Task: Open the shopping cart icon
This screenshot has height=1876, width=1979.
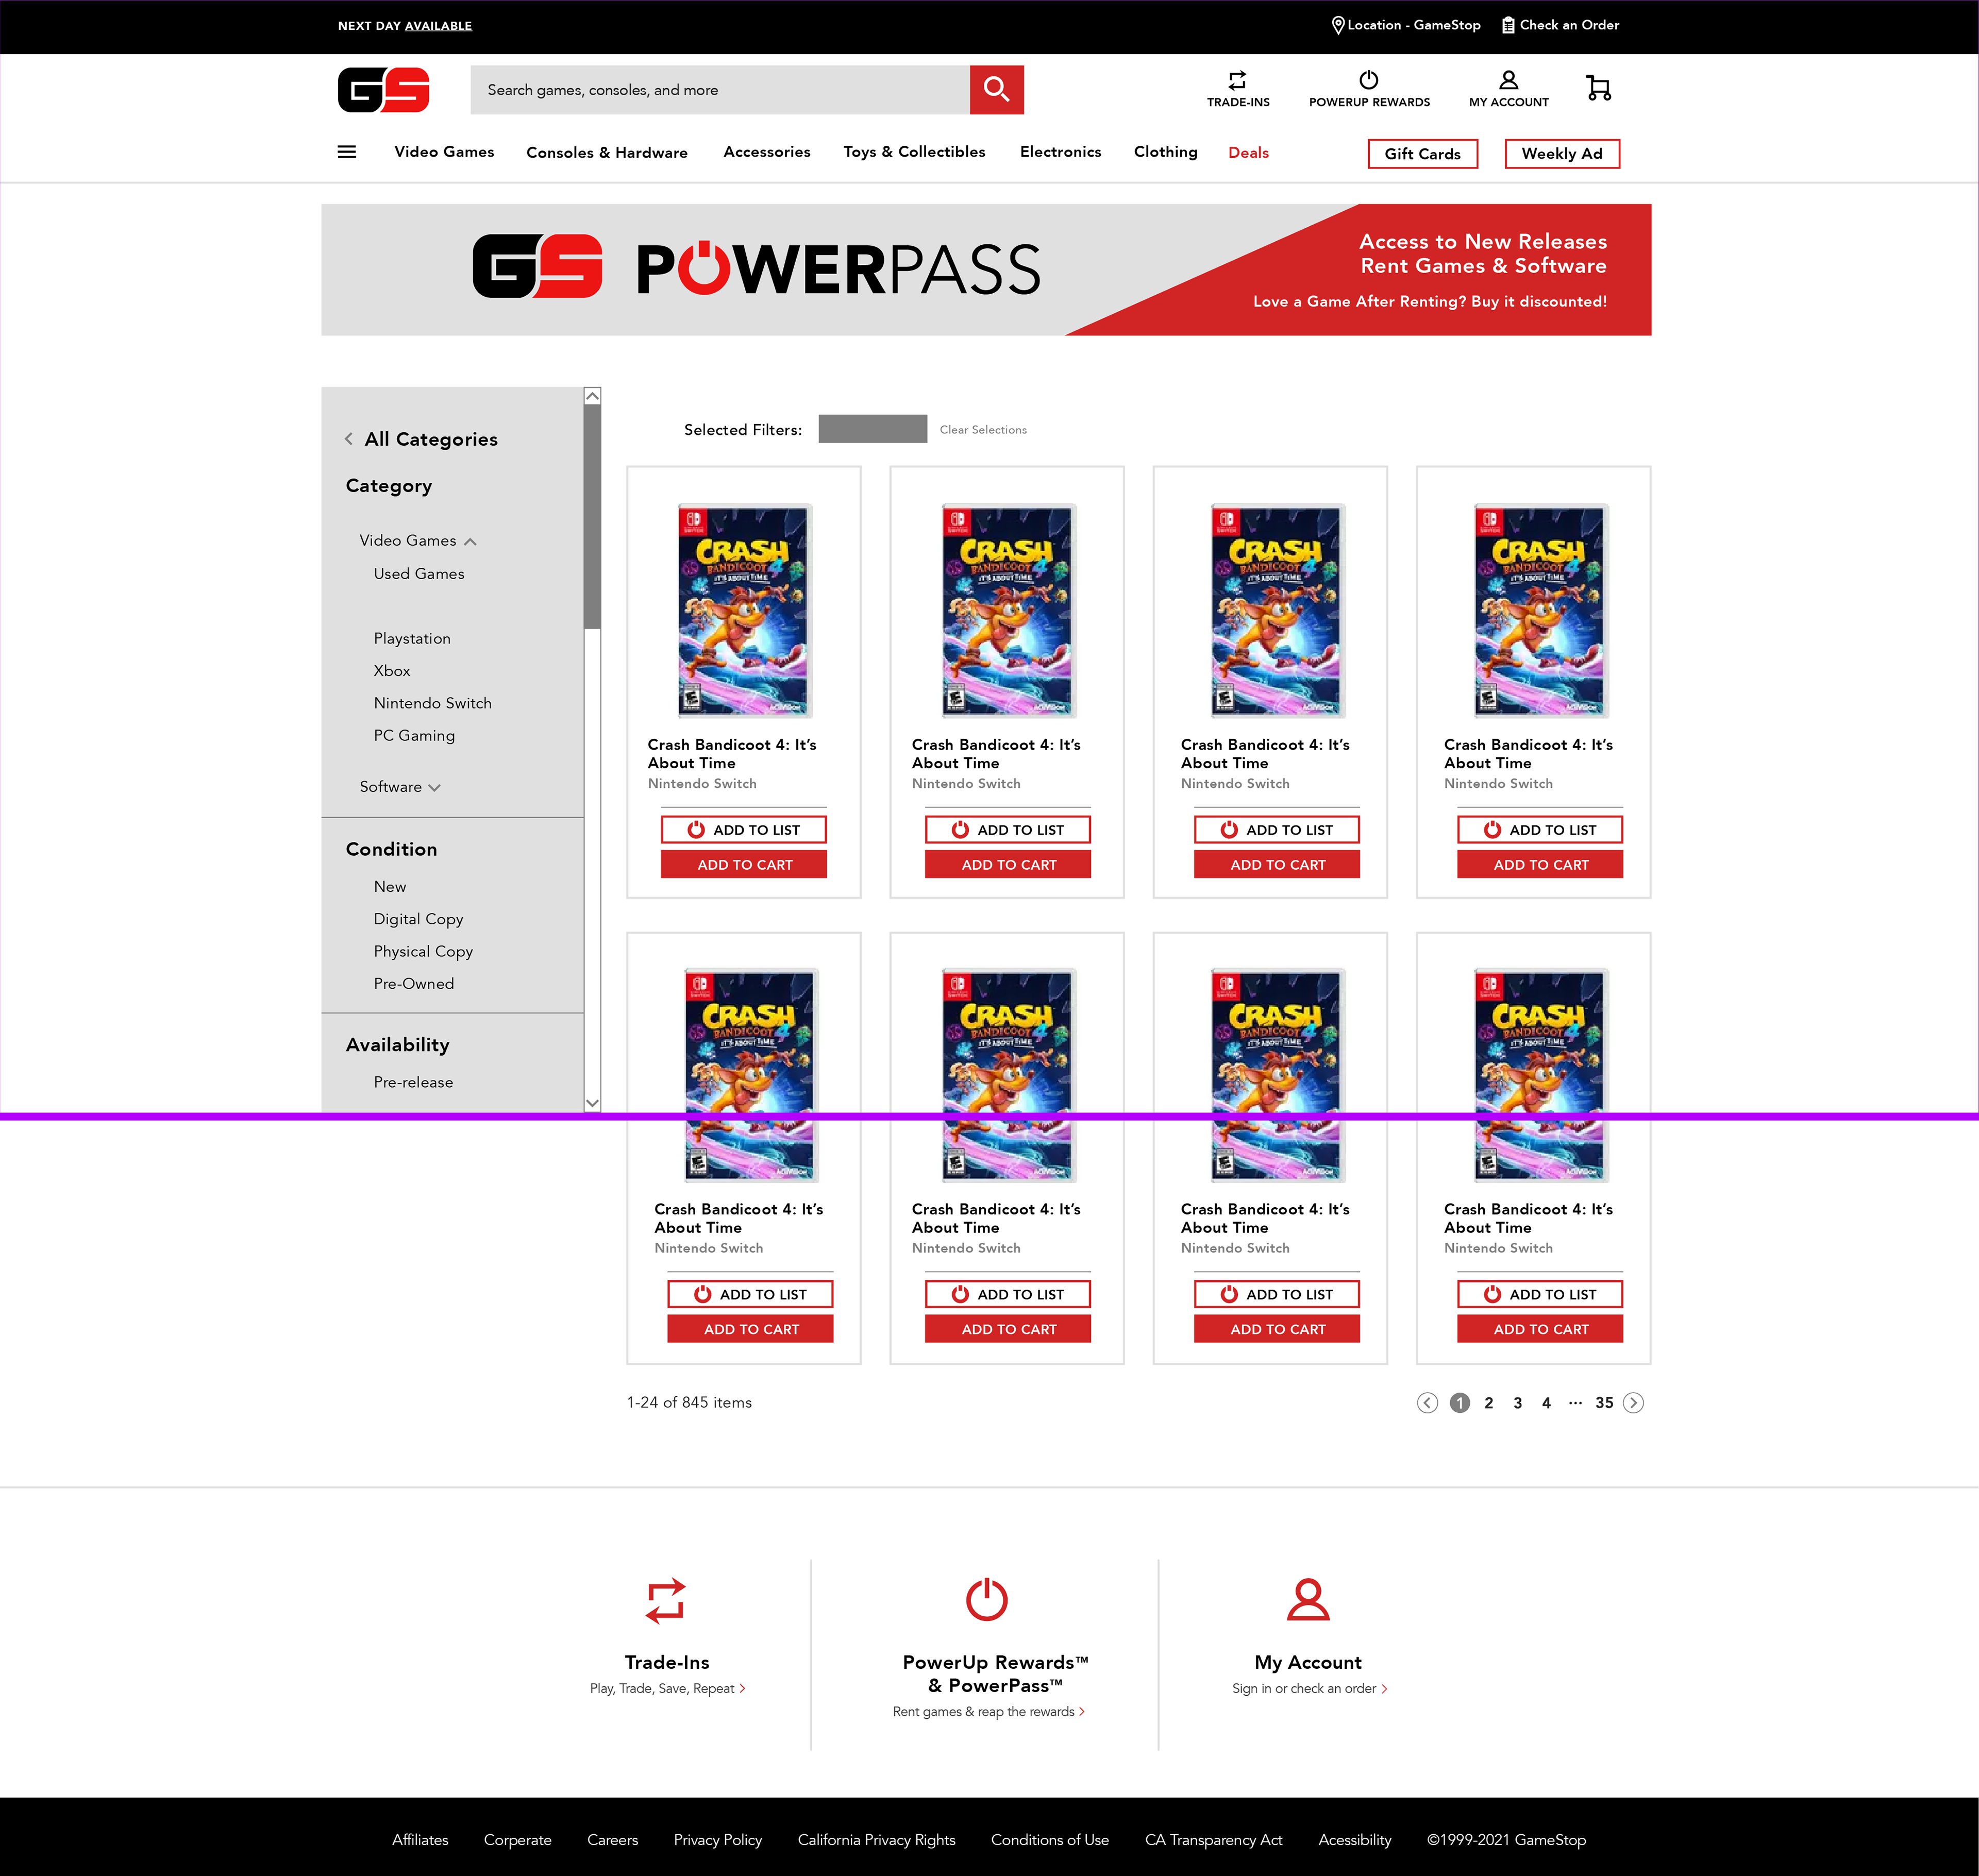Action: coord(1598,88)
